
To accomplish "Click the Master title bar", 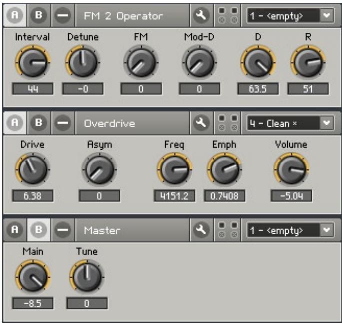I will (132, 230).
